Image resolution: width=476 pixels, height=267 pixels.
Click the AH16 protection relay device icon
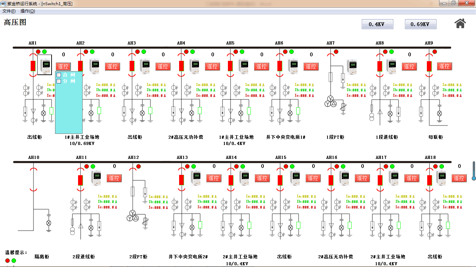pos(345,178)
